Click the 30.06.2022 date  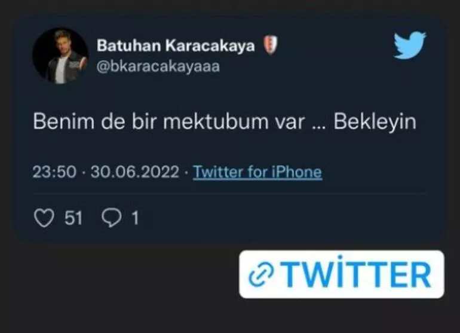134,172
